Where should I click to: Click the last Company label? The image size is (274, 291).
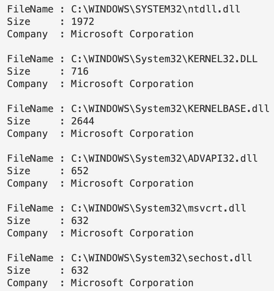[27, 283]
